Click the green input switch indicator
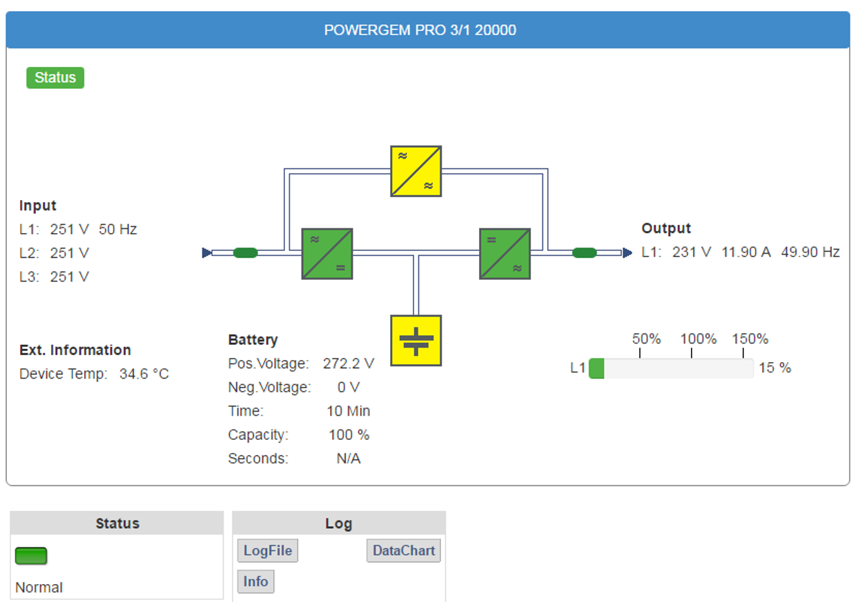 (x=246, y=253)
